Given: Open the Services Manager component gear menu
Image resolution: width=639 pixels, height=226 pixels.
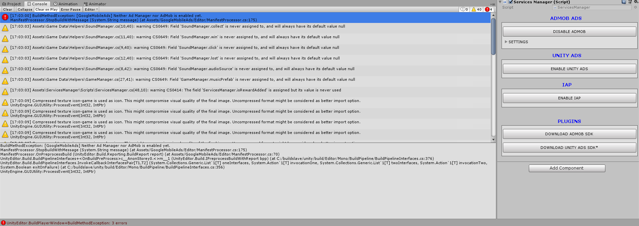Looking at the screenshot, I should pos(636,2).
